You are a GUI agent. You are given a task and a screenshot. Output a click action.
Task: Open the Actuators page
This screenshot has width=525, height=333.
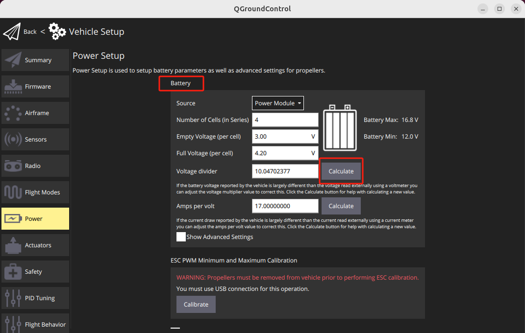coord(35,245)
